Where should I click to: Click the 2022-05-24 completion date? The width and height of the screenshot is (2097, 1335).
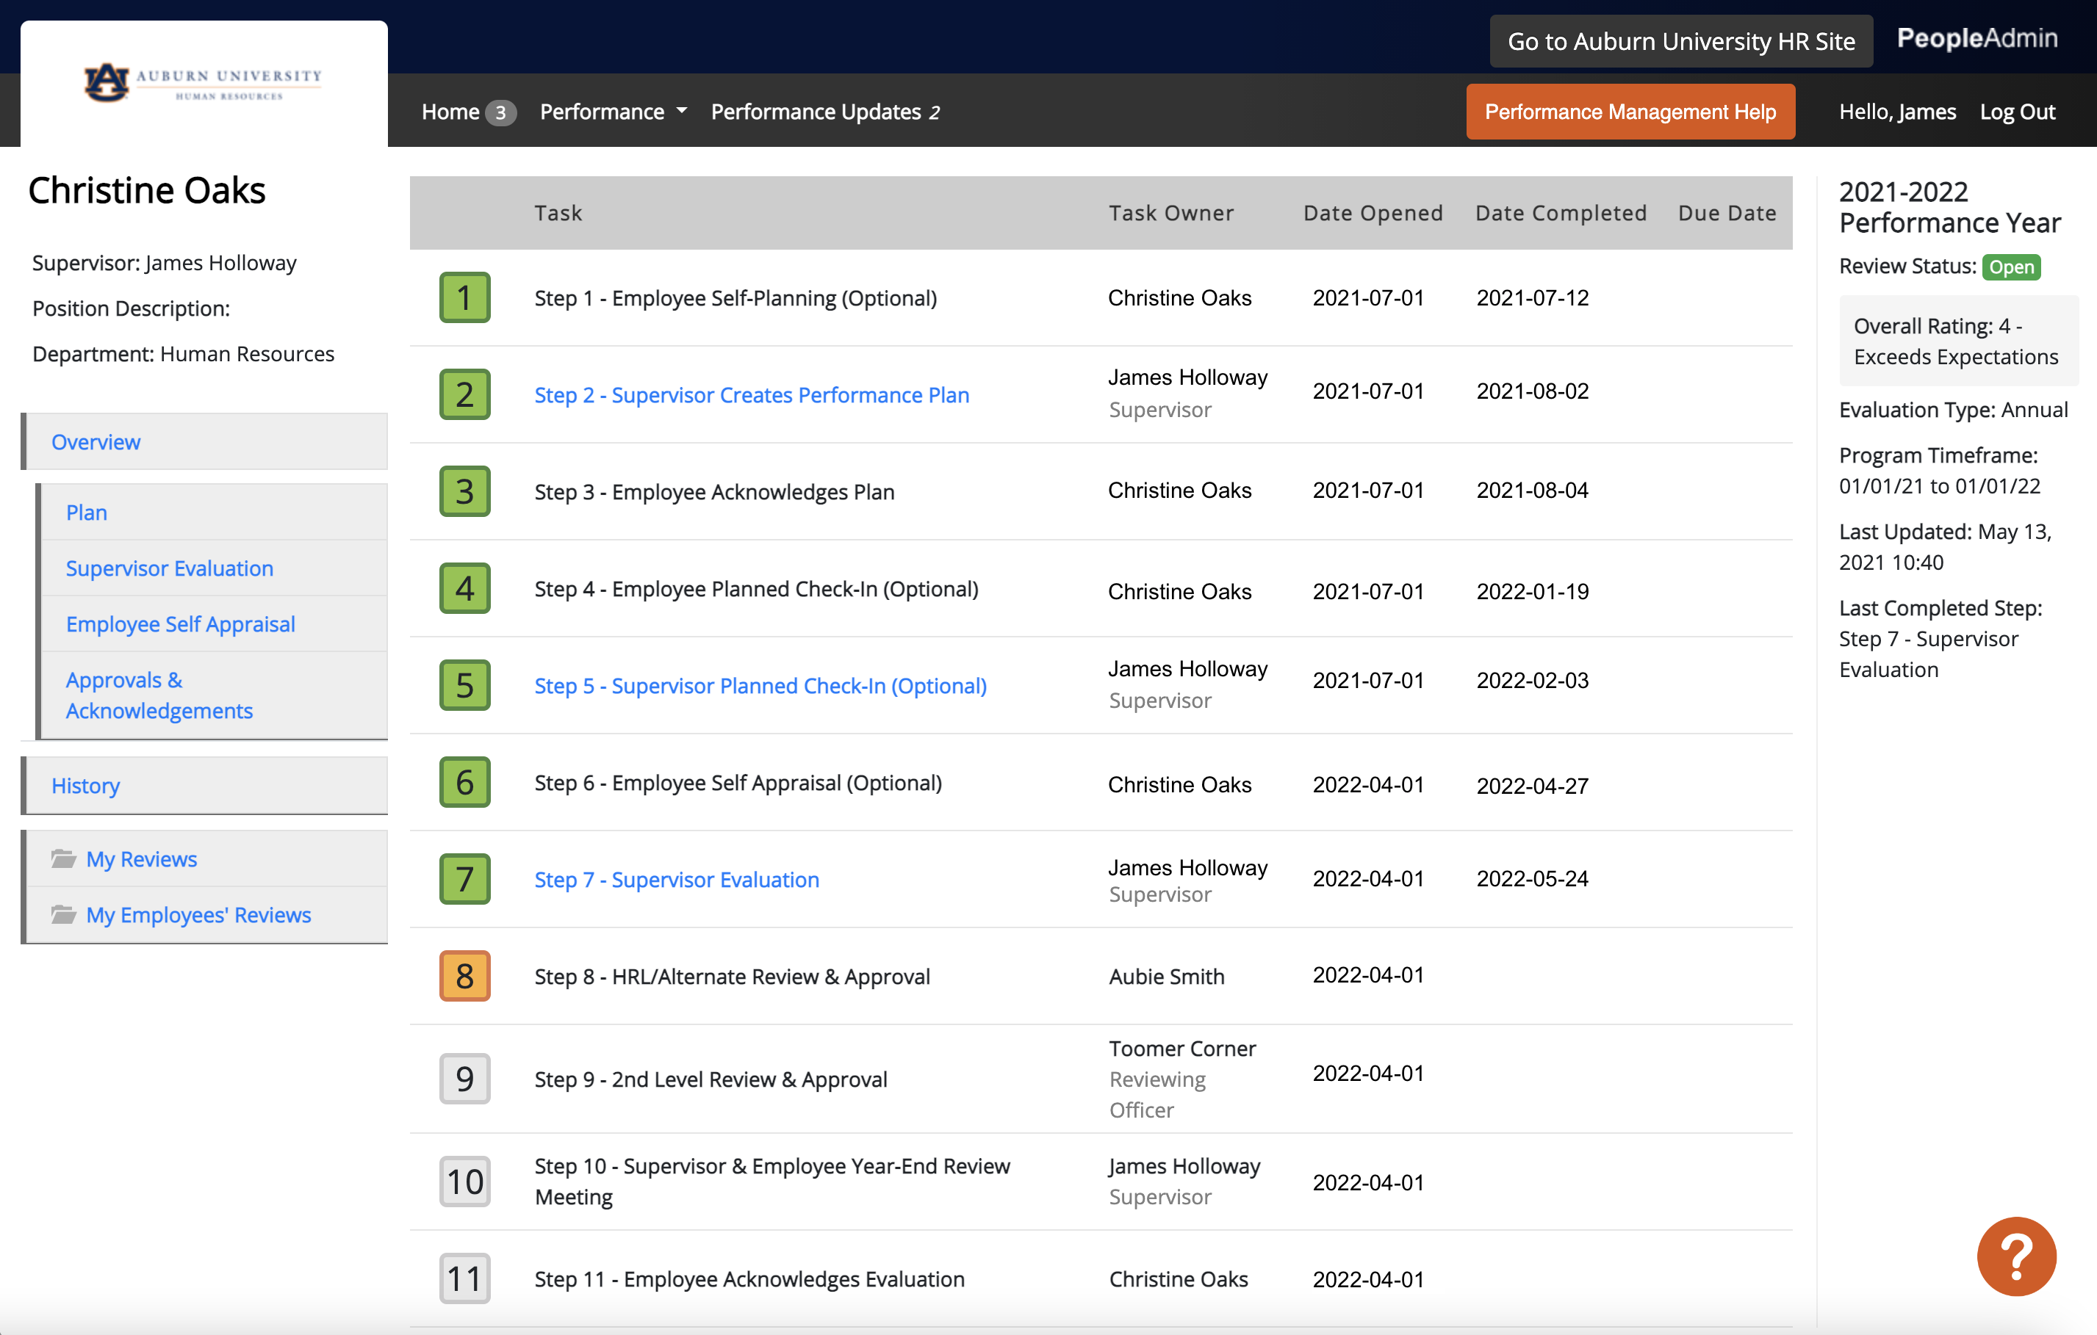[1532, 878]
